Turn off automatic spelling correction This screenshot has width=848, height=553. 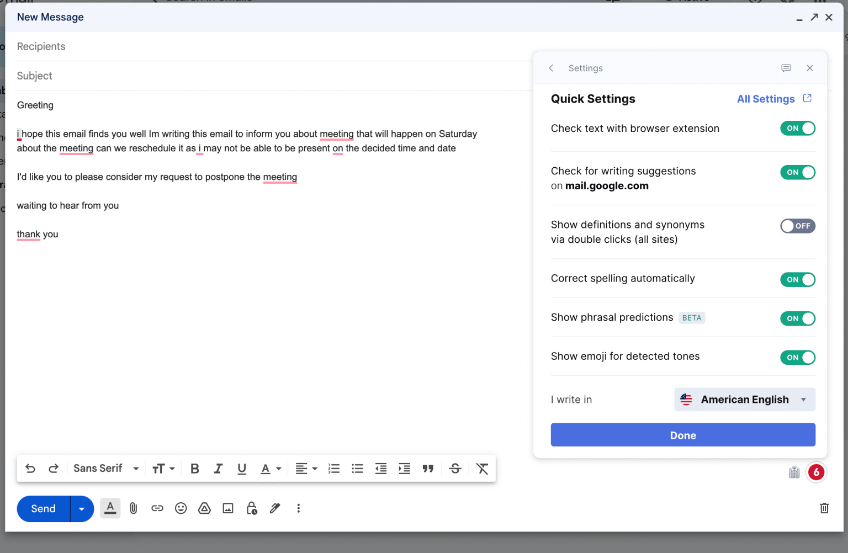(797, 279)
